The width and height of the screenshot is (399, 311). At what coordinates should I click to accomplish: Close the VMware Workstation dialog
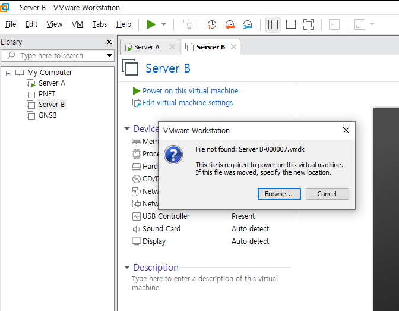346,130
